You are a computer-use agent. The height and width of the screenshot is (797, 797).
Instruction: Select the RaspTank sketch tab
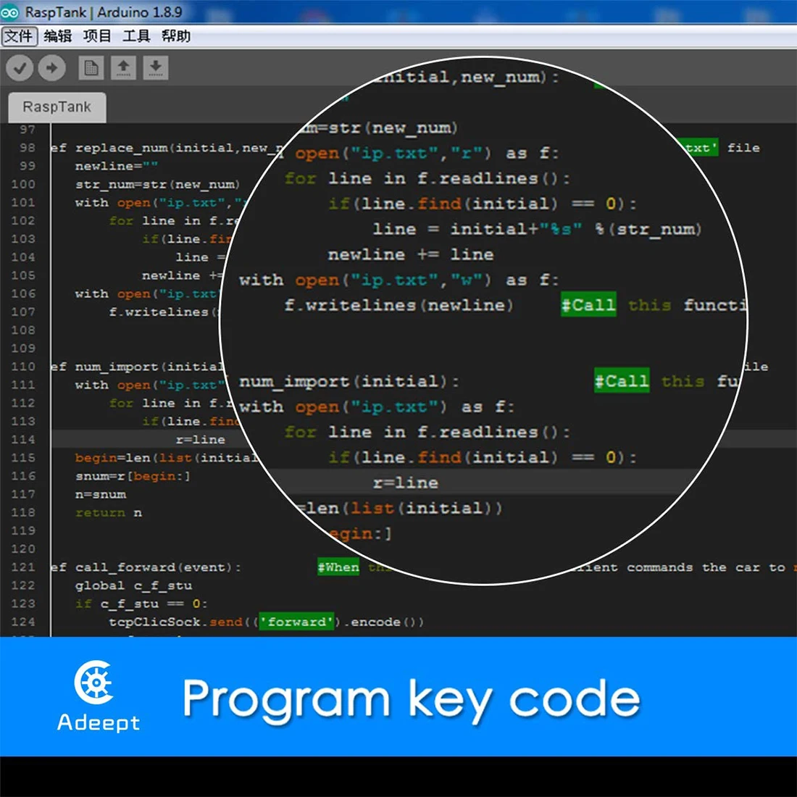[x=57, y=107]
